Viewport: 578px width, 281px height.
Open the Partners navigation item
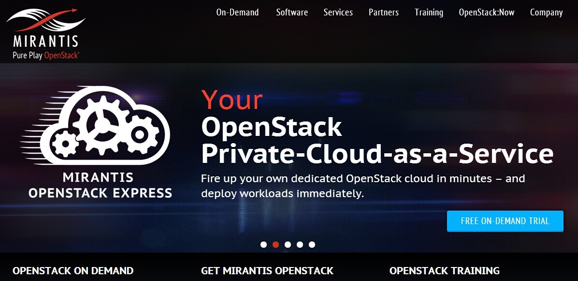pos(384,13)
